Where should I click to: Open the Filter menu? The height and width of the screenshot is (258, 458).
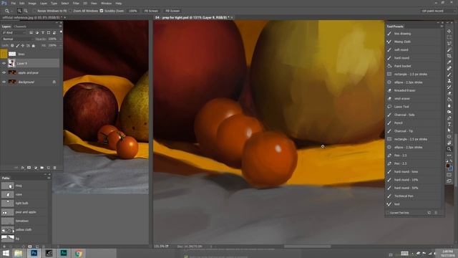76,3
